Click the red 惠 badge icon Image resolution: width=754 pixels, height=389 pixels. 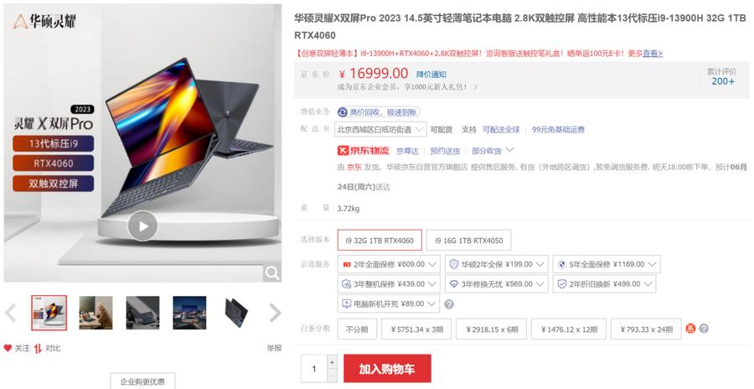pos(690,329)
